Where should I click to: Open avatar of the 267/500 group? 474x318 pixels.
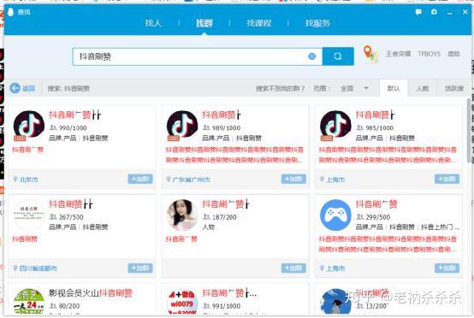[29, 215]
